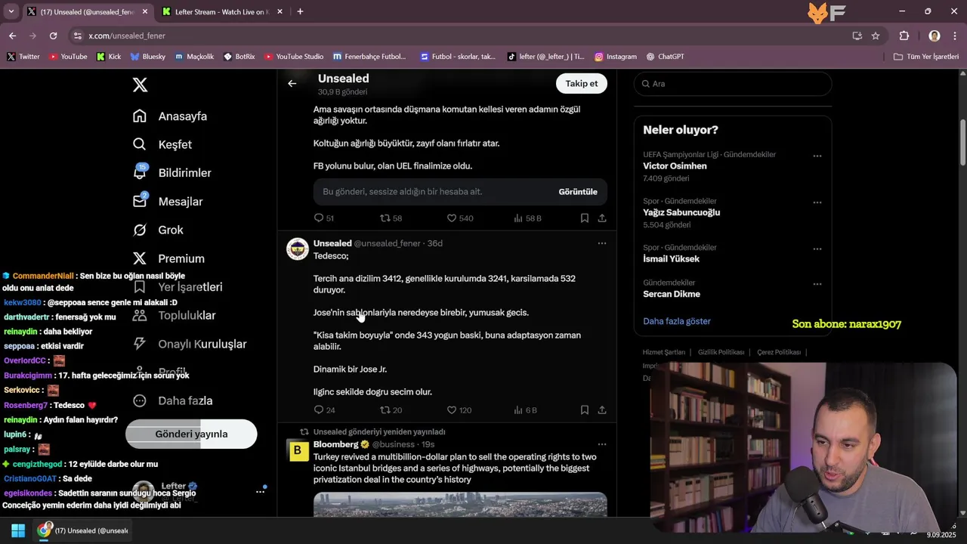
Task: View analytics icon showing 58 B
Action: [518, 218]
